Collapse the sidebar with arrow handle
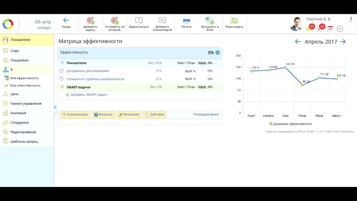357x201 pixels. pyautogui.click(x=55, y=107)
